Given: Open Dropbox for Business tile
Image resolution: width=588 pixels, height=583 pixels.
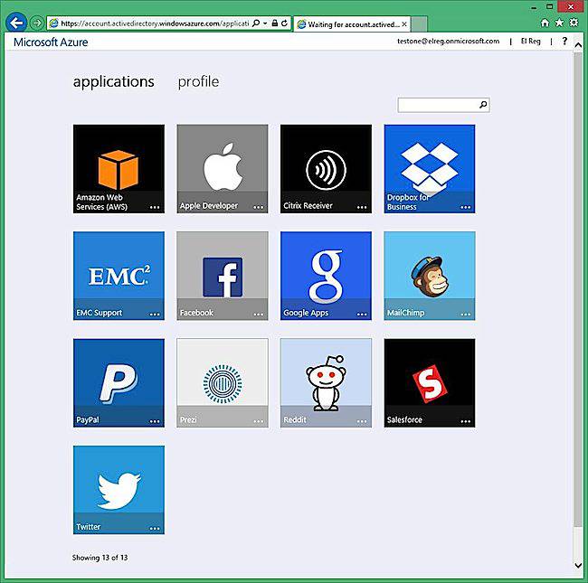Looking at the screenshot, I should click(x=430, y=169).
